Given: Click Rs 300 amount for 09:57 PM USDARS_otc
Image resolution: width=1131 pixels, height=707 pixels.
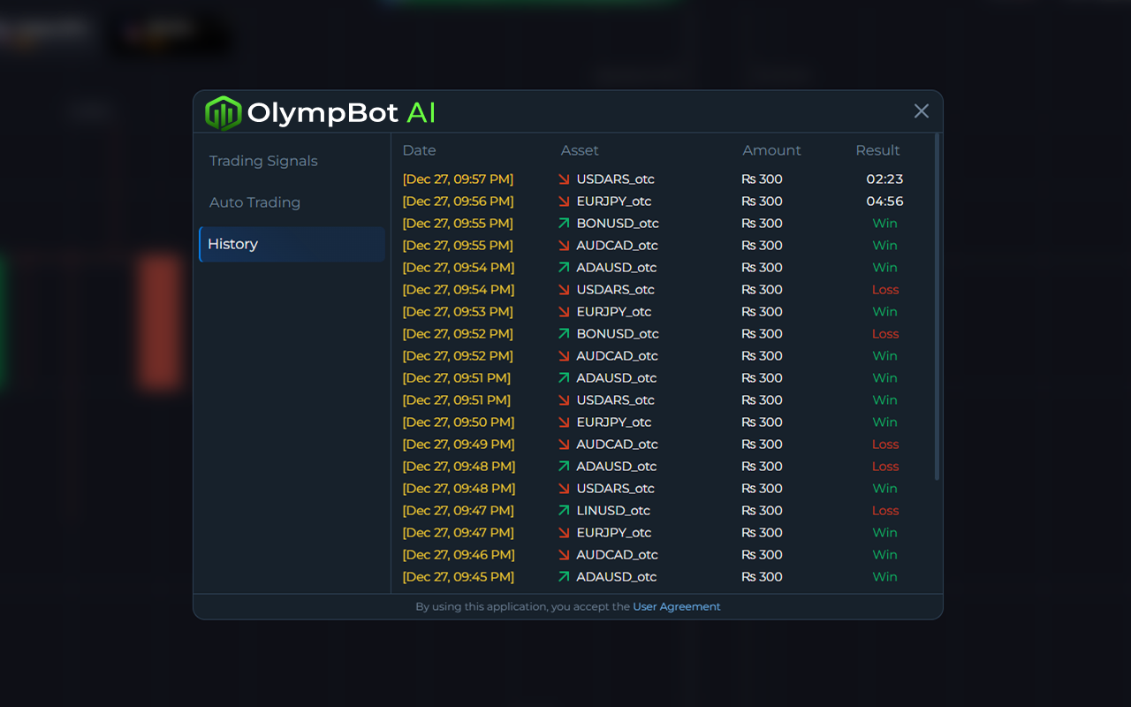Looking at the screenshot, I should point(762,179).
